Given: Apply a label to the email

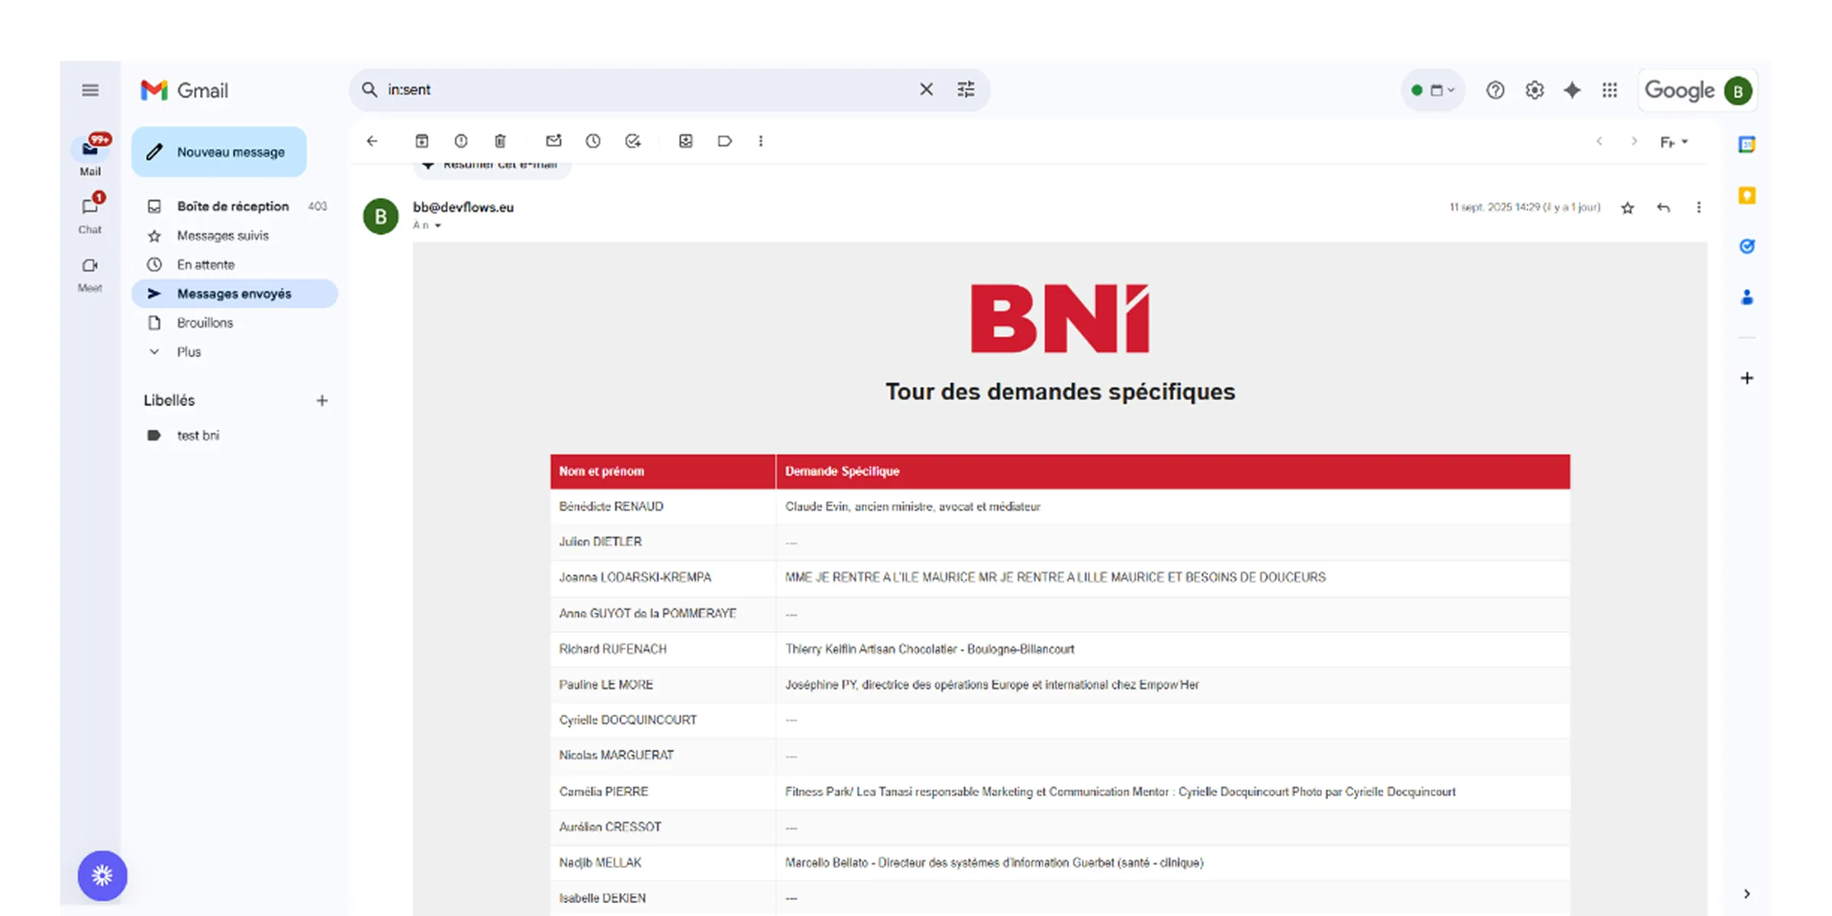Looking at the screenshot, I should [x=724, y=141].
